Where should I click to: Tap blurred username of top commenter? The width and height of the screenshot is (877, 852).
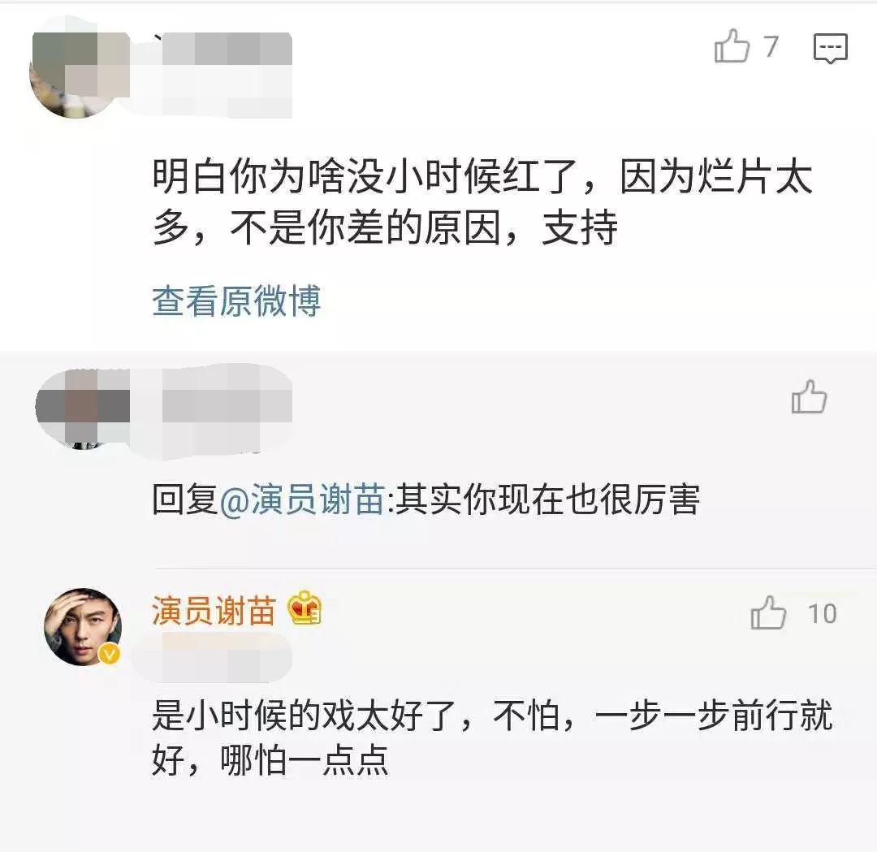[x=227, y=51]
